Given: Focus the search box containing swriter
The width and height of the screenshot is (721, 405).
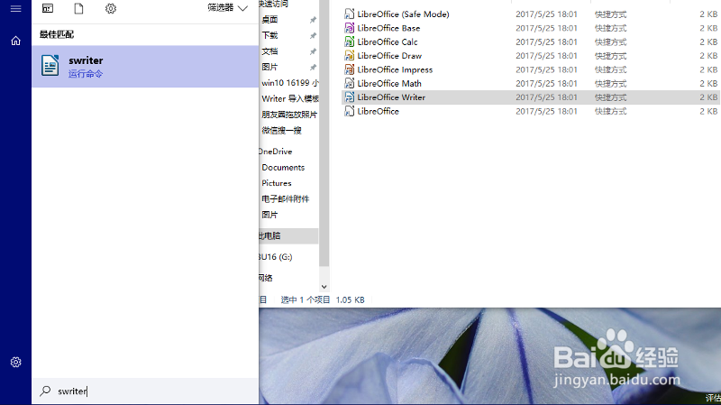Looking at the screenshot, I should 145,391.
